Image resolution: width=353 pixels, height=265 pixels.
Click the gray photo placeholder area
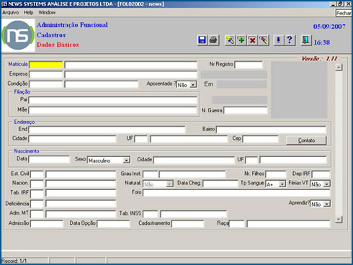point(299,90)
